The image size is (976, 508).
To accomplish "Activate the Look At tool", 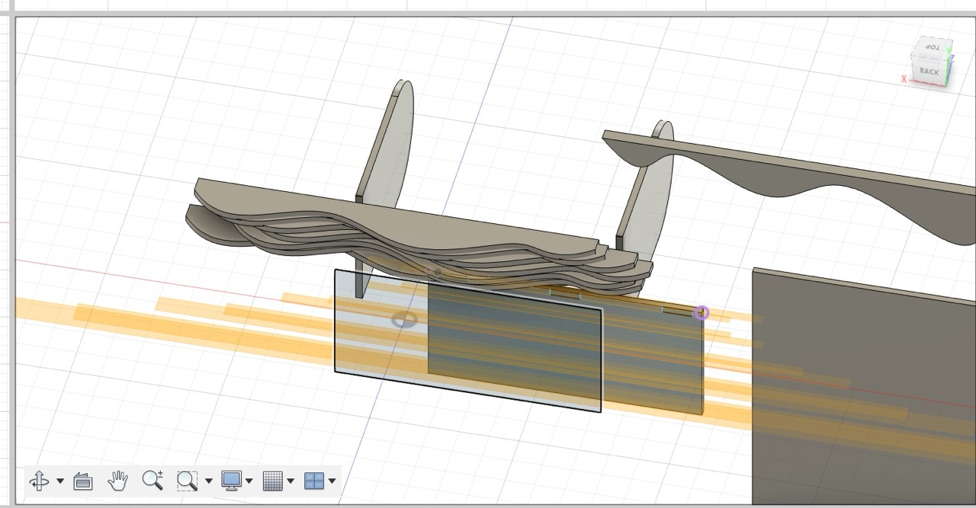I will pos(82,481).
